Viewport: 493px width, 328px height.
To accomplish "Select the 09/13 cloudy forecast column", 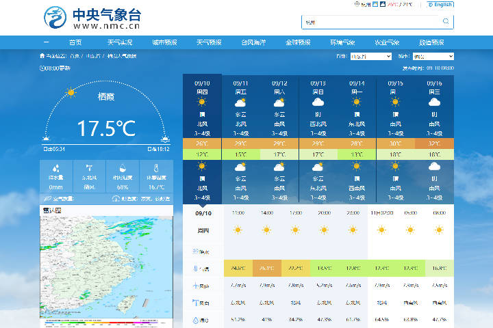I will click(x=318, y=139).
